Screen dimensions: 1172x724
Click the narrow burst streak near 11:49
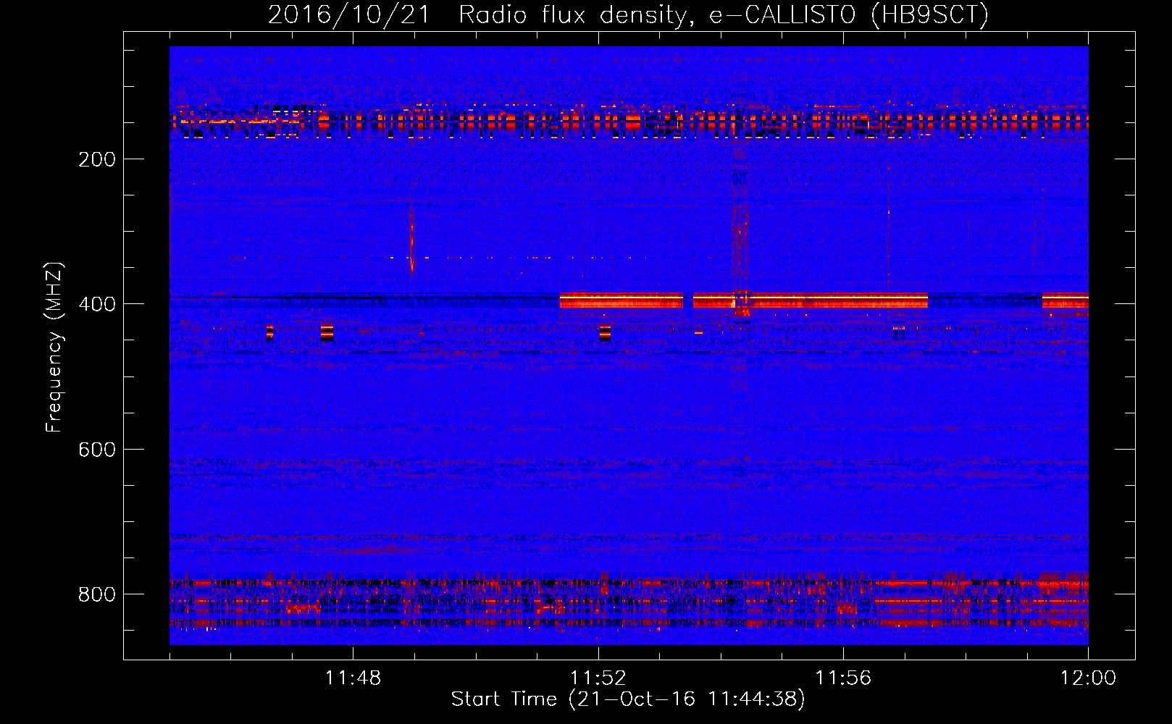click(411, 240)
